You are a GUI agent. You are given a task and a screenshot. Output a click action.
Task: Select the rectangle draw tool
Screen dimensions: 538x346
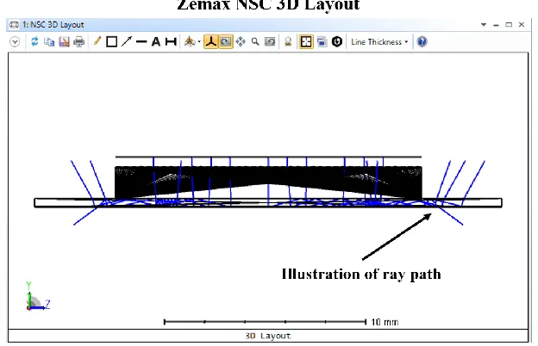[x=111, y=42]
